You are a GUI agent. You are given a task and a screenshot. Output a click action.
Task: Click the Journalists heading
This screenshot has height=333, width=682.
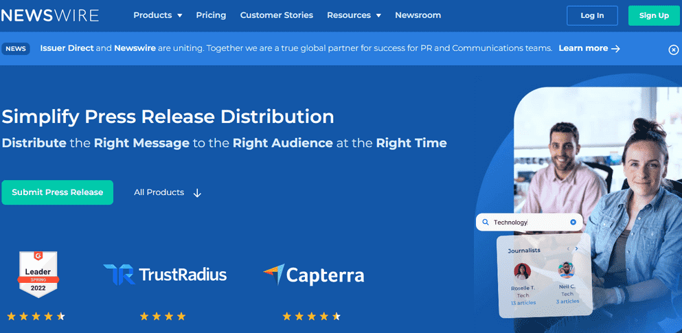click(x=523, y=251)
